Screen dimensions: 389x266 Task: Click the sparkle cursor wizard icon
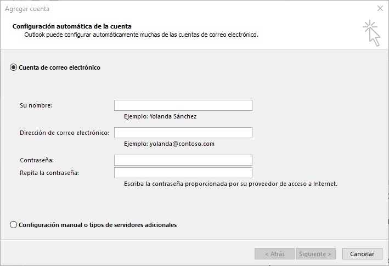click(x=371, y=33)
